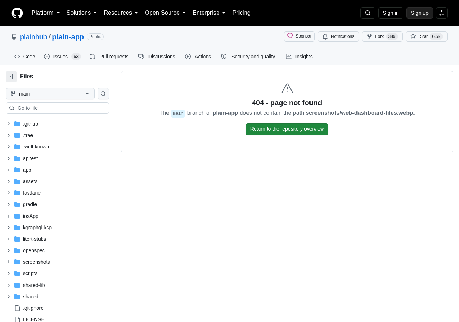
Task: Click the gradle folder icon
Action: (x=17, y=204)
